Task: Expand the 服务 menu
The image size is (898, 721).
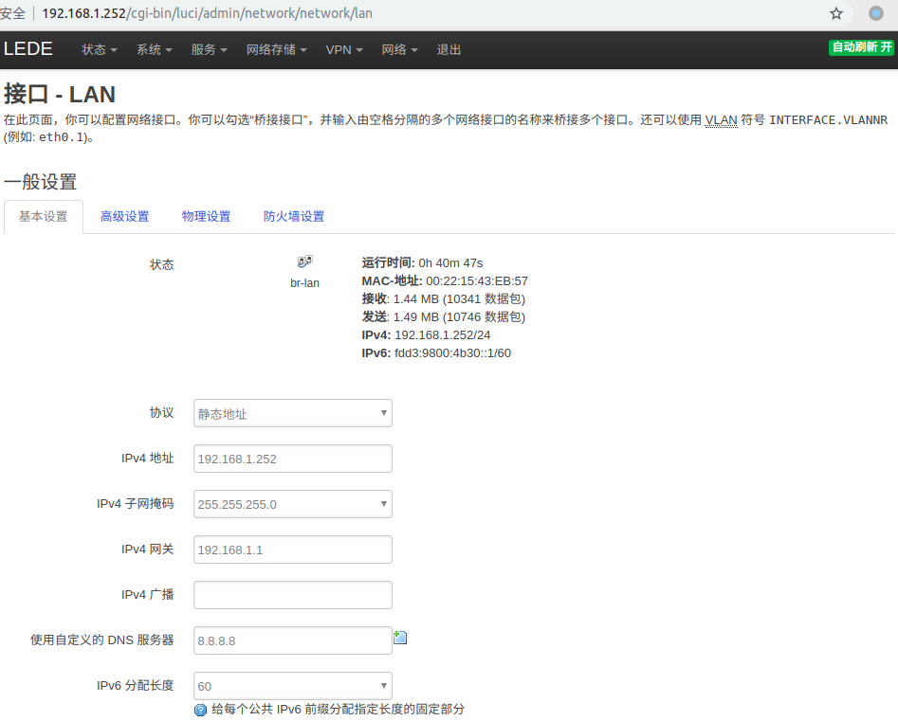Action: point(209,49)
